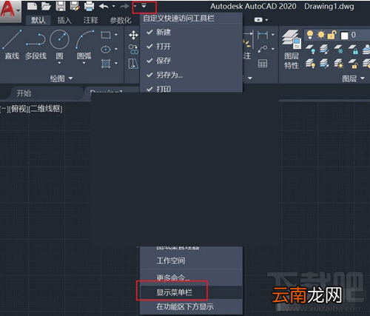This screenshot has width=370, height=316.
Task: Uncheck 打开 in quick access menu
Action: 191,47
